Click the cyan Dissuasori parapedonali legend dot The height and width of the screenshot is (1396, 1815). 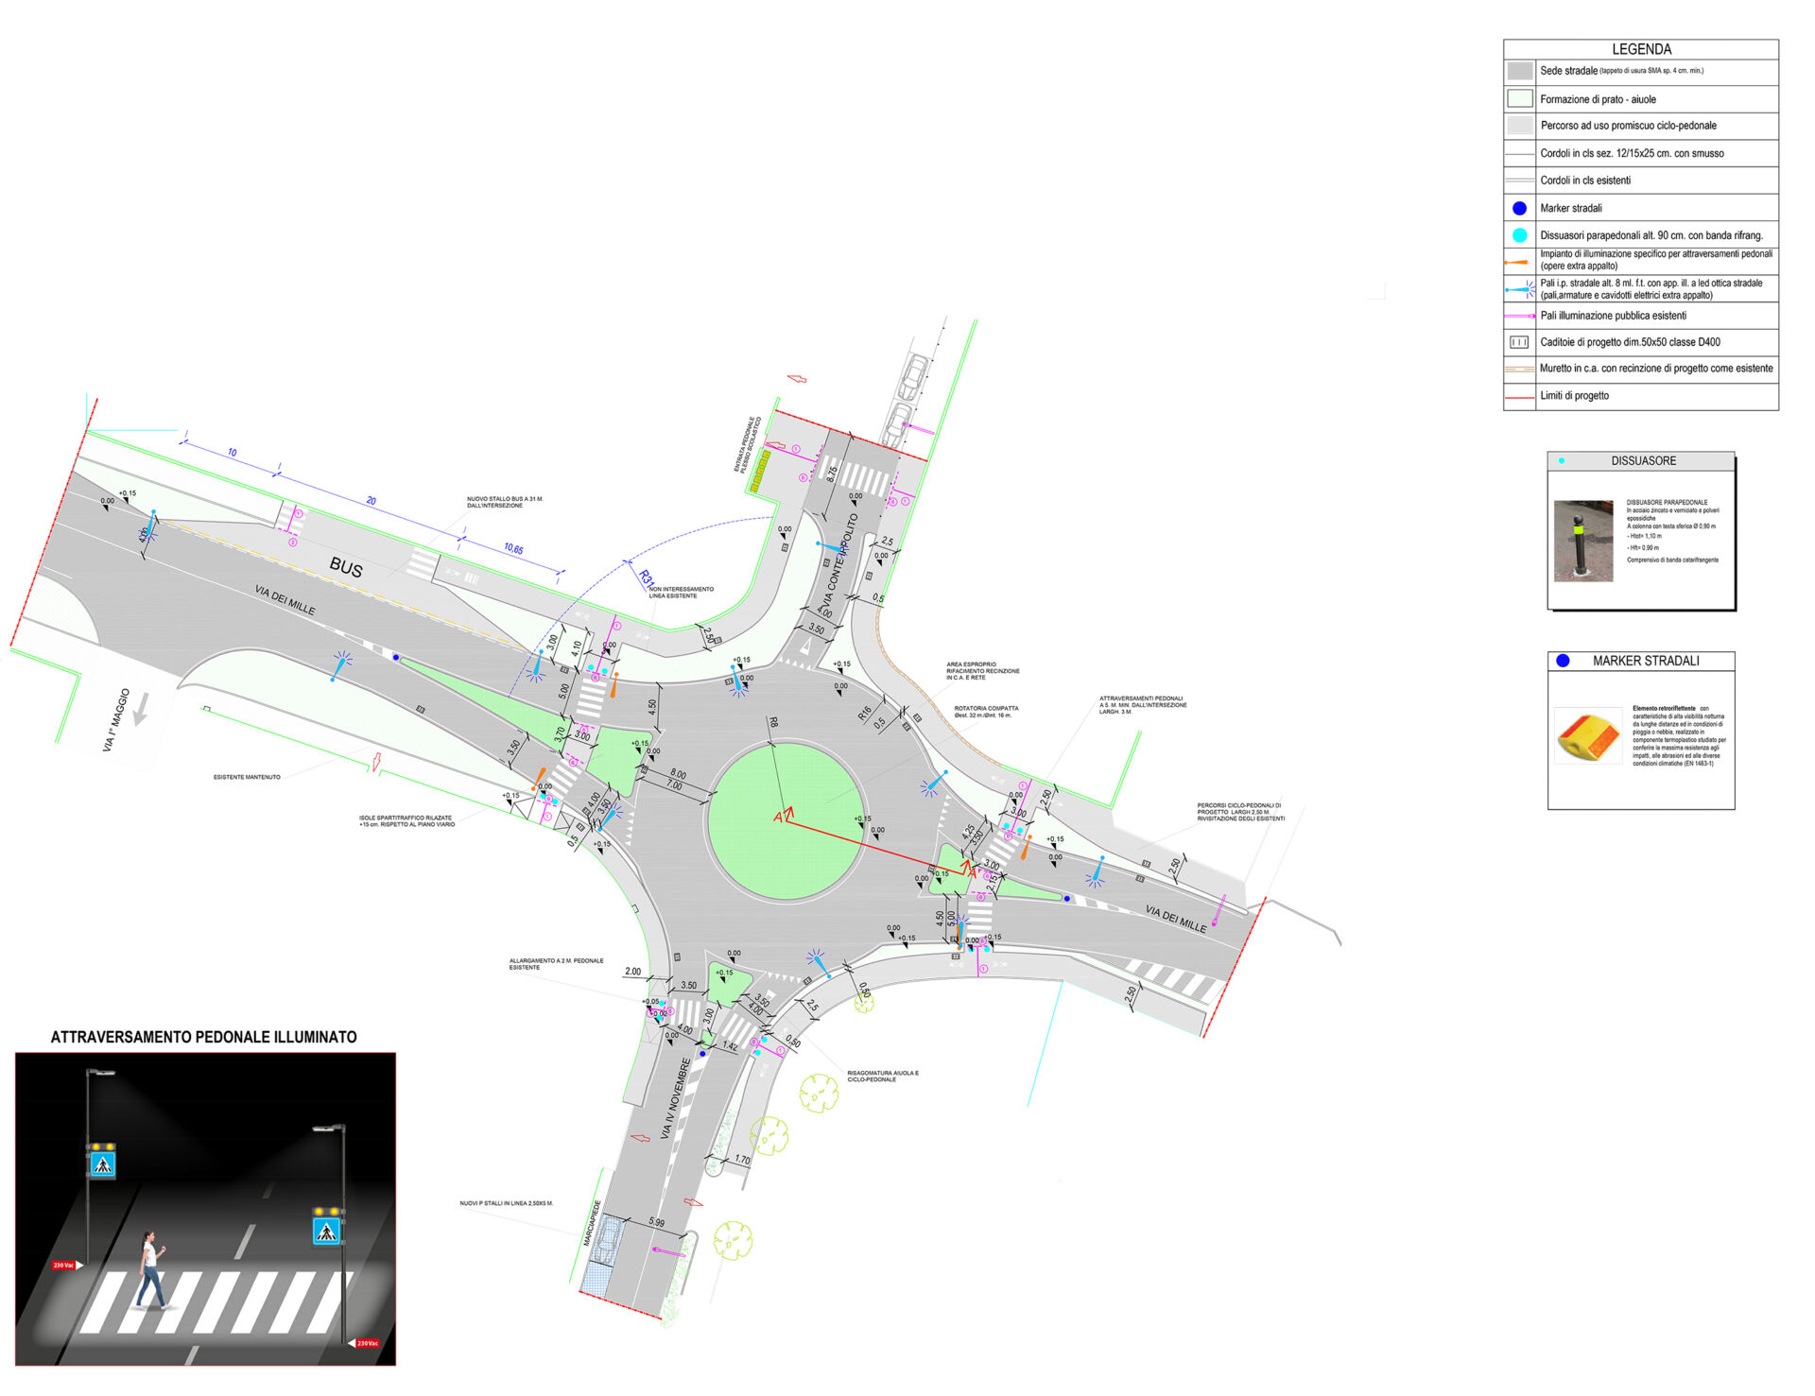(x=1519, y=235)
